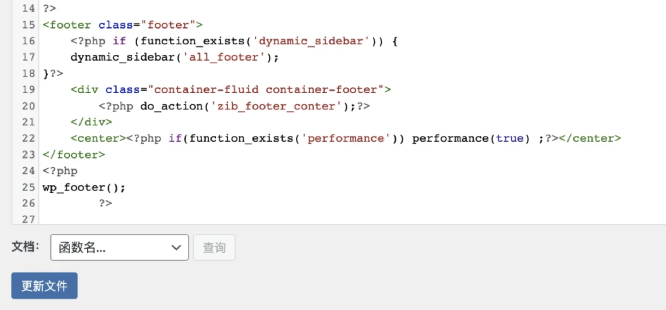Click the 更新文件 update file button
Screen dimensions: 666x310
pyautogui.click(x=44, y=286)
